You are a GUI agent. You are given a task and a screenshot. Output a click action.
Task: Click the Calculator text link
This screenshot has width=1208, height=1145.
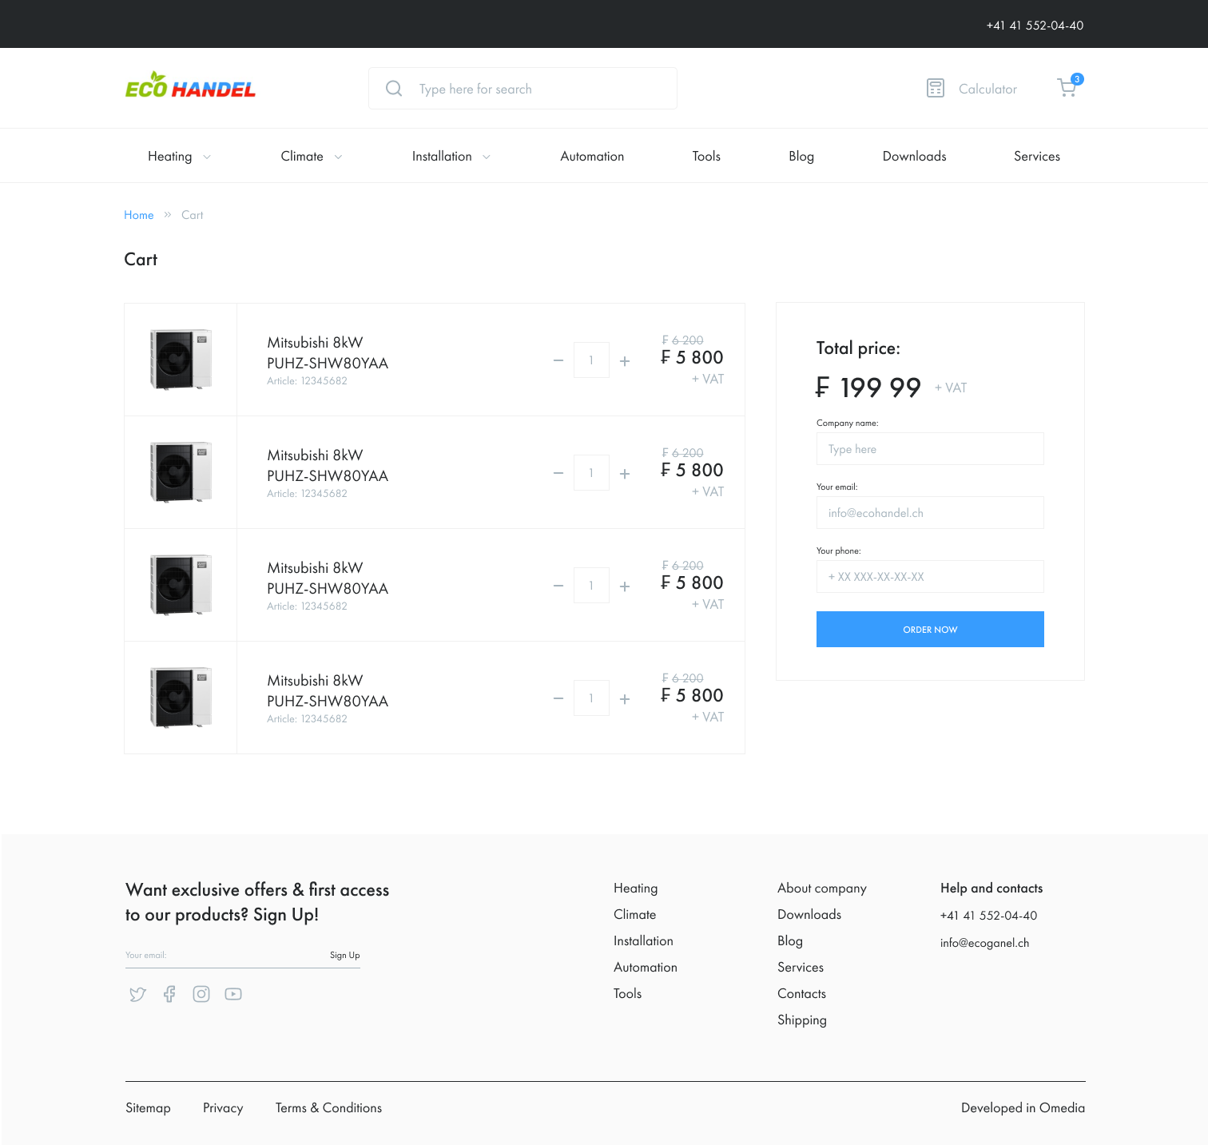(987, 89)
